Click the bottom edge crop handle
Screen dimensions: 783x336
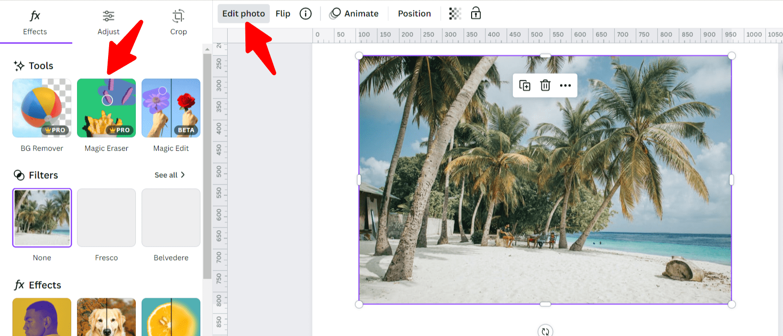[x=545, y=304]
